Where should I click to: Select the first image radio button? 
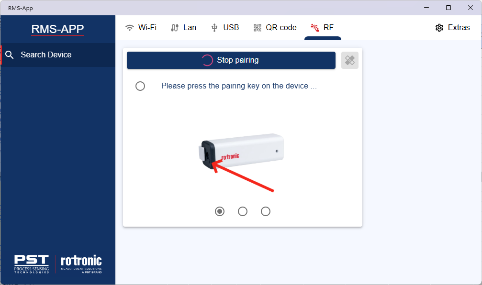point(220,211)
